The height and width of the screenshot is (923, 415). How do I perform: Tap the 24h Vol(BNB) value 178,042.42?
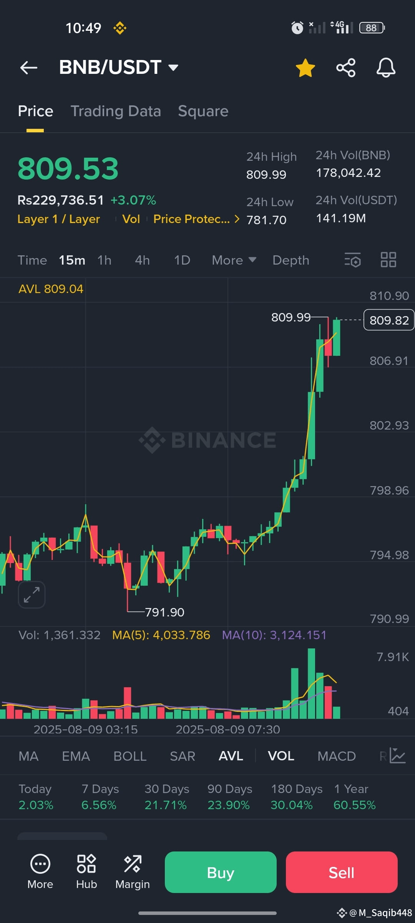[x=348, y=173]
